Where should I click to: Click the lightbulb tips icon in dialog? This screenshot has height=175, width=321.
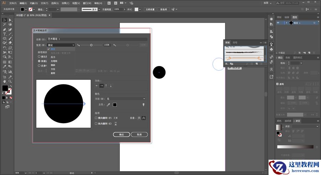tap(144, 105)
